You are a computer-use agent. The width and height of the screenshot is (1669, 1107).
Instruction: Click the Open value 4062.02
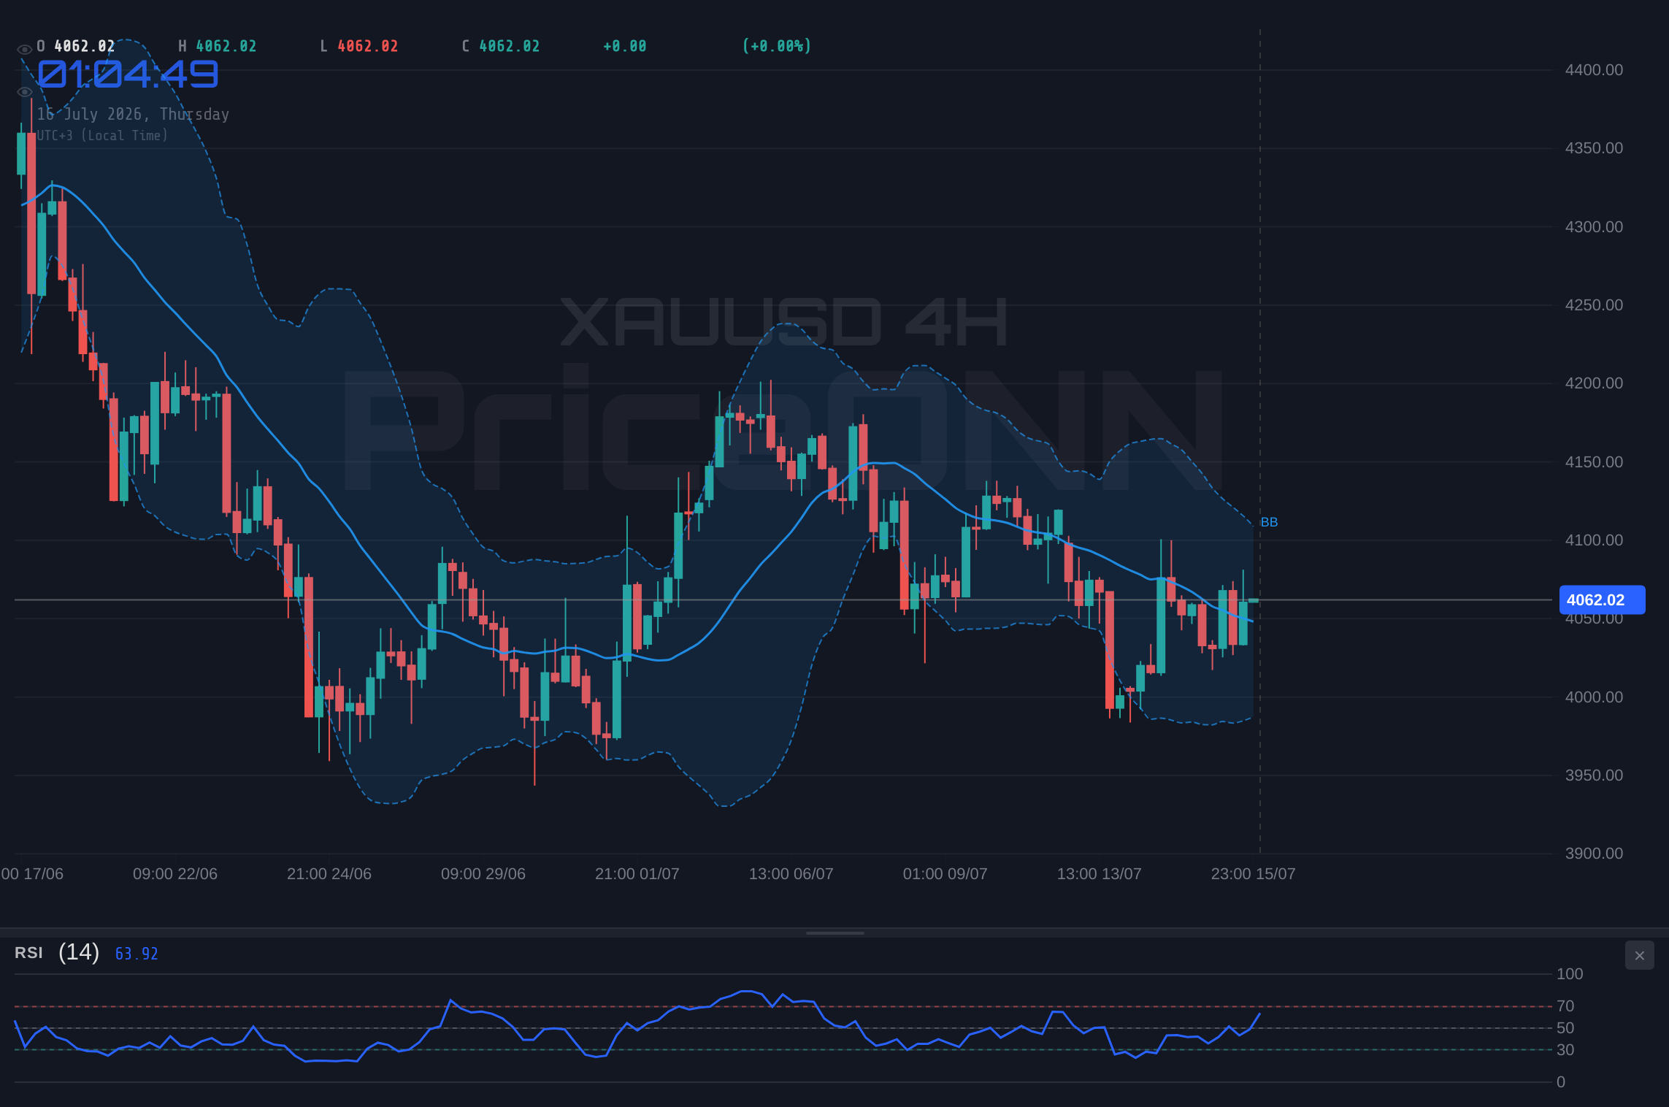click(85, 46)
